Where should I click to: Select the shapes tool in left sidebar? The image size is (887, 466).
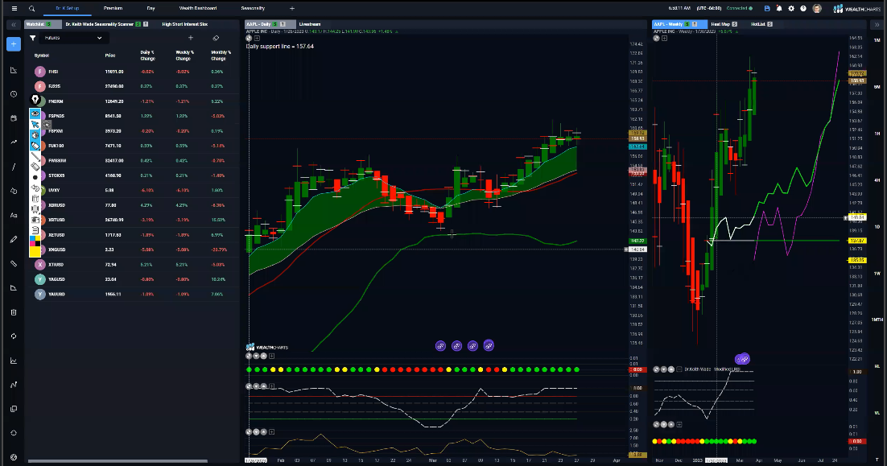click(14, 192)
